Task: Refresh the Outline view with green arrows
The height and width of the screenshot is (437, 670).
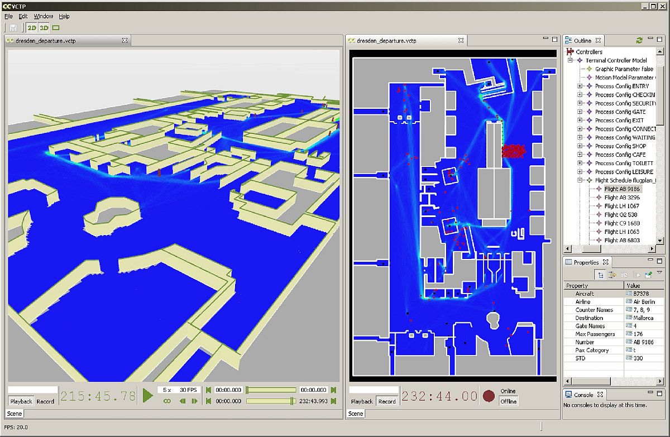Action: pos(639,41)
